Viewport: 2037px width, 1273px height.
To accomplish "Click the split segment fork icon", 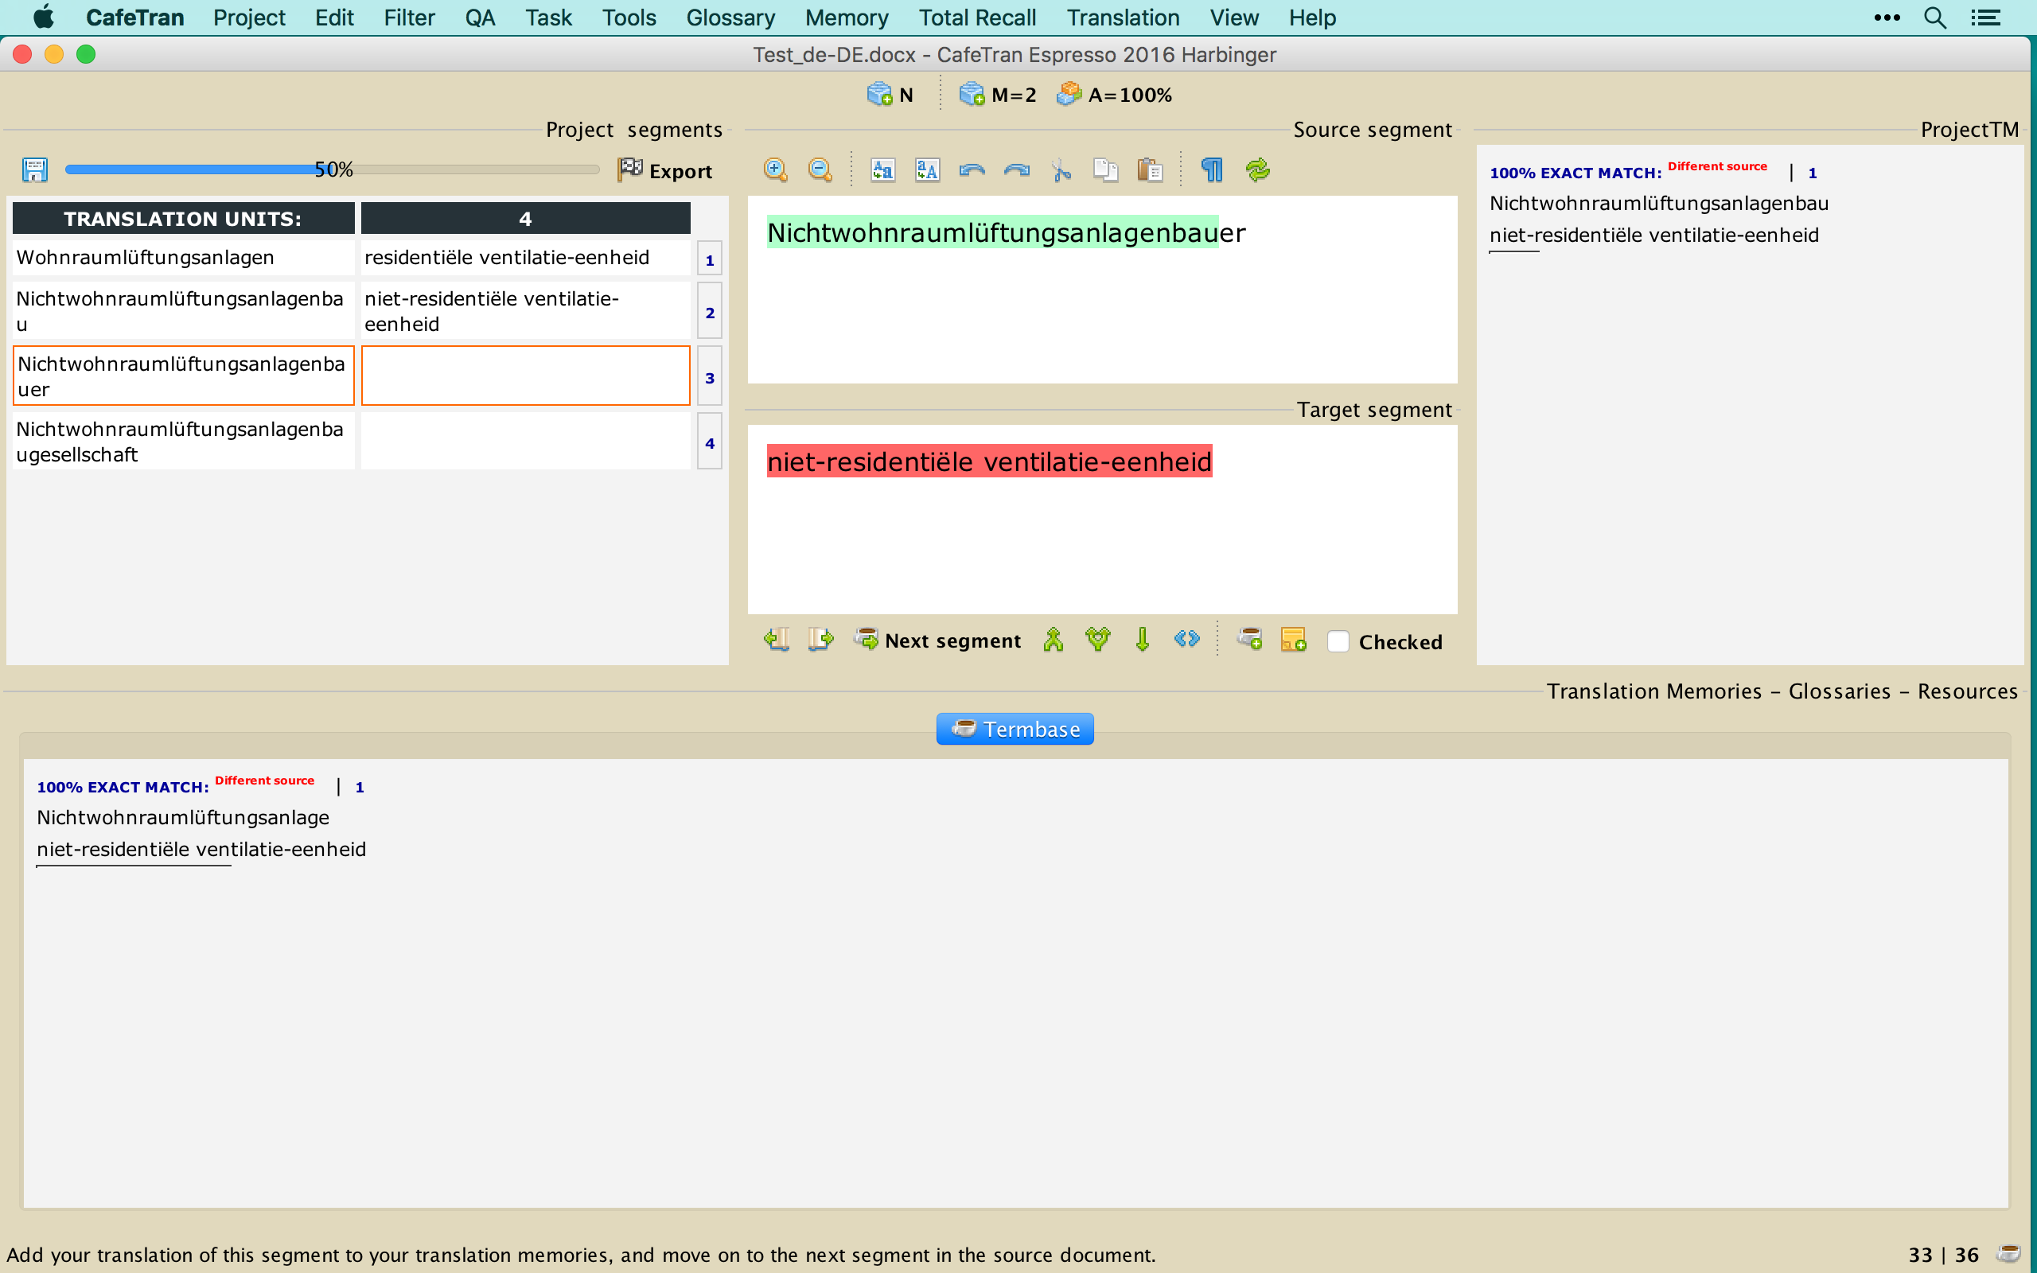I will (1097, 640).
